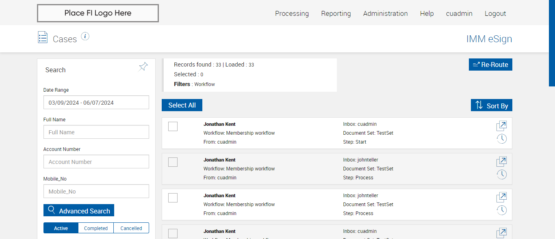
Task: Click the Account Number input field
Action: (96, 162)
